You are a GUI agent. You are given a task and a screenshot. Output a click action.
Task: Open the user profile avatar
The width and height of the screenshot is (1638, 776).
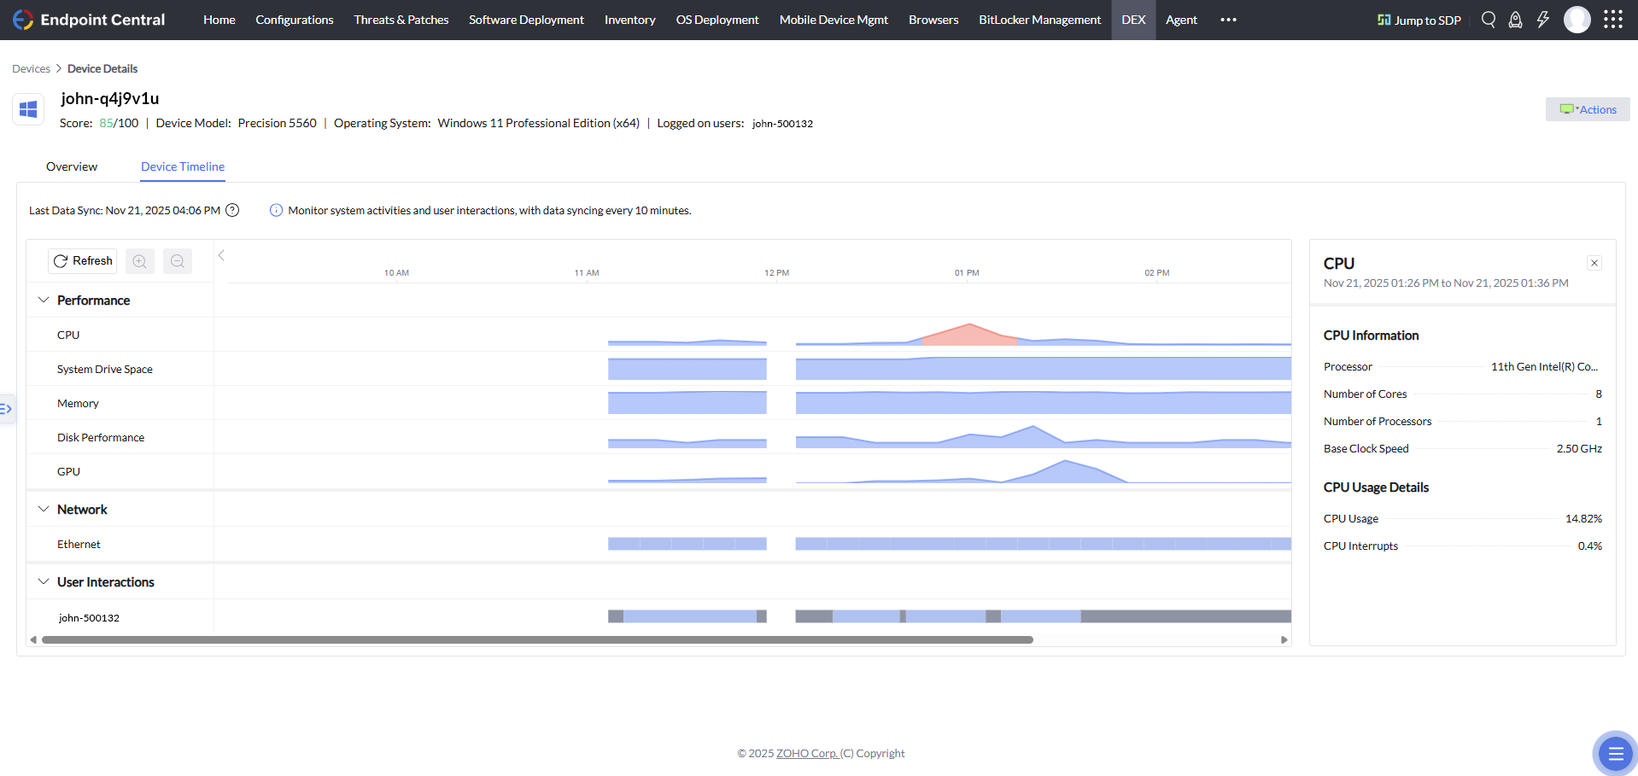(1577, 19)
